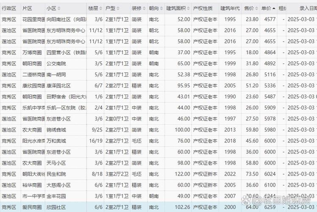Click the unit price 5487
Viewport: 317px width, 212px height.
270,97
